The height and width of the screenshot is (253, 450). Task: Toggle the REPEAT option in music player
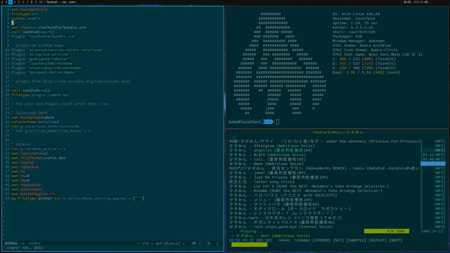click(377, 240)
